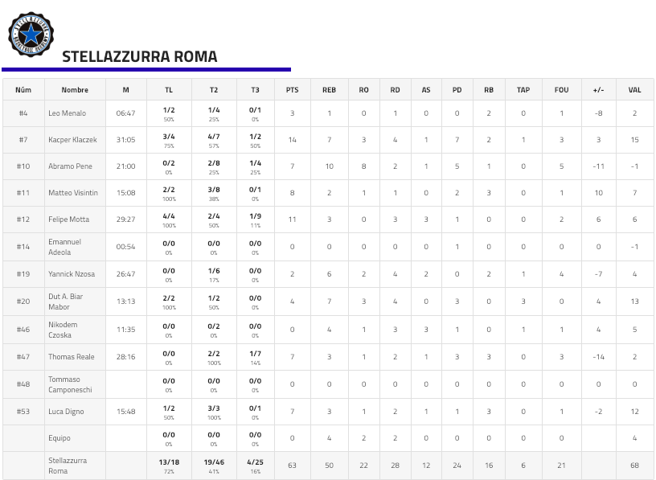Click the T3 column header
The width and height of the screenshot is (656, 480).
(255, 89)
